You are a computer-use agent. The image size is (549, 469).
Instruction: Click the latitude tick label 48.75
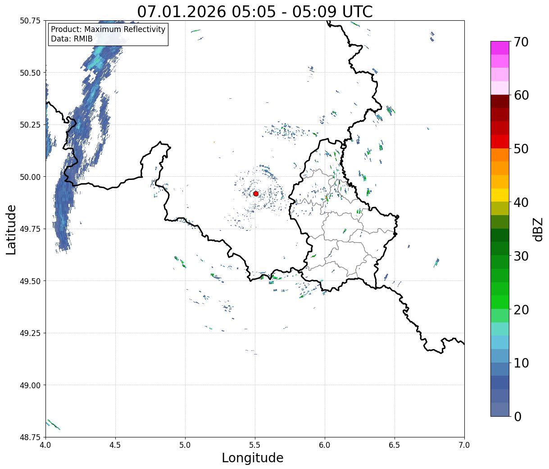(x=30, y=437)
